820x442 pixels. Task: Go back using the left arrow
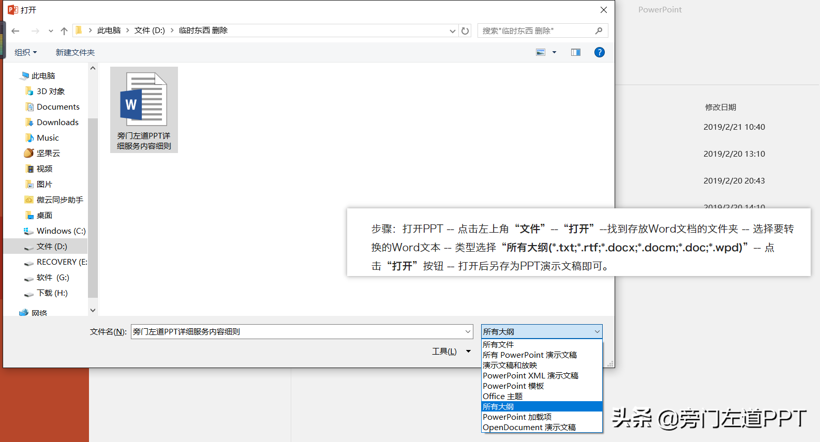16,31
